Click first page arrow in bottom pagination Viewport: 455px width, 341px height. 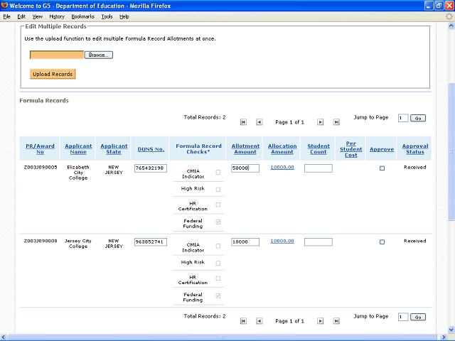[x=244, y=321]
